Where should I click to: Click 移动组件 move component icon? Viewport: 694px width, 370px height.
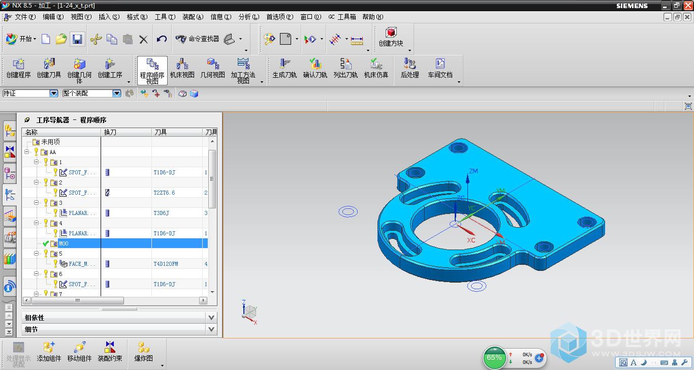(80, 352)
